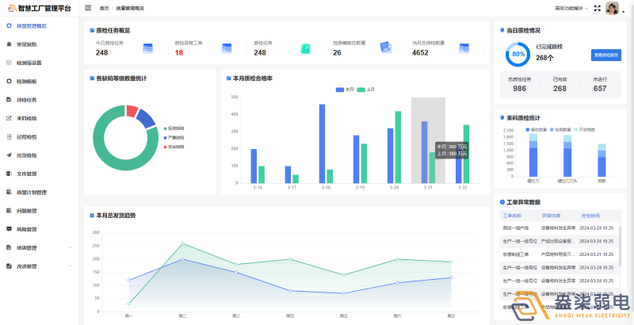Click the 80% progress ring
This screenshot has width=634, height=325.
pos(518,54)
